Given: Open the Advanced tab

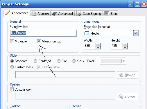Looking at the screenshot, I should tap(62, 13).
